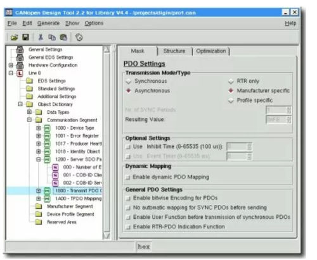Expand the 1000 - Device Type entry

(x=38, y=128)
